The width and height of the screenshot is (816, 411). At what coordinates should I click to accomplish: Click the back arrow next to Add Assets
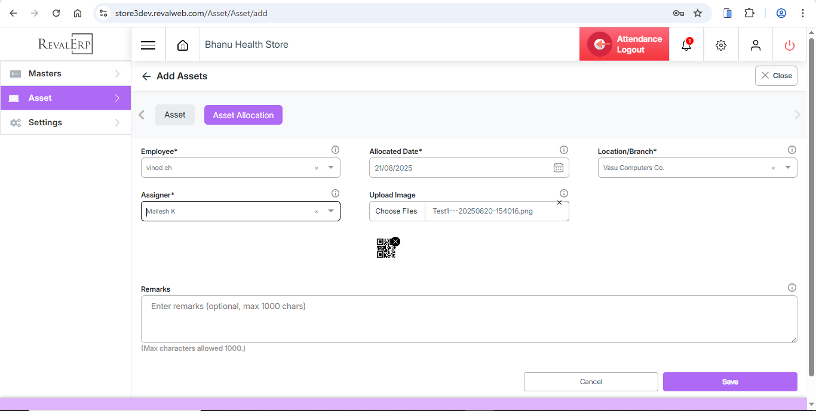coord(146,76)
